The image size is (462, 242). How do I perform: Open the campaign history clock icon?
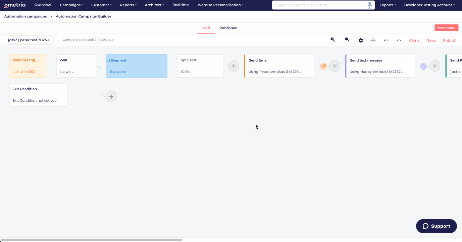pos(373,40)
